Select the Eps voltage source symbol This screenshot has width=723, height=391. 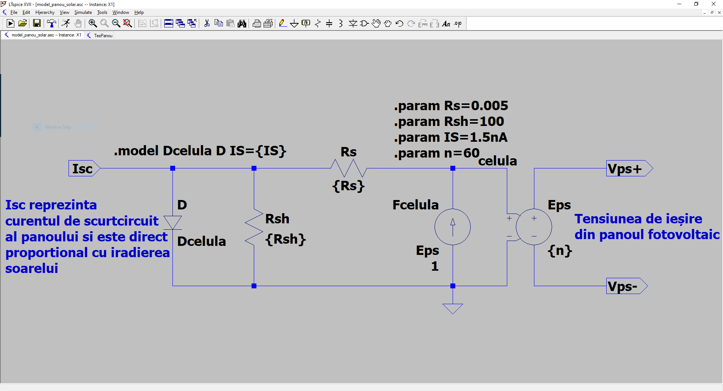point(534,227)
